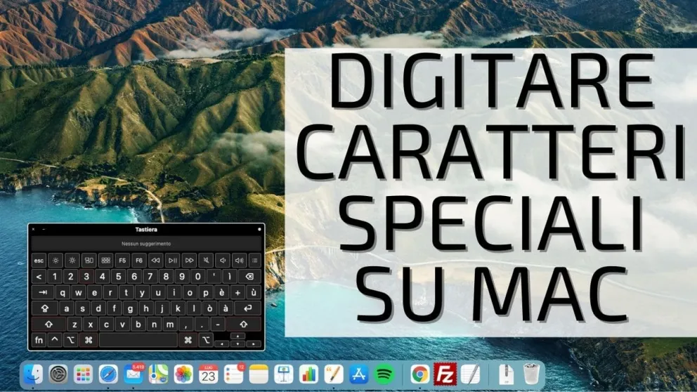Open Spotify from the Dock
This screenshot has width=697, height=392.
coord(384,374)
